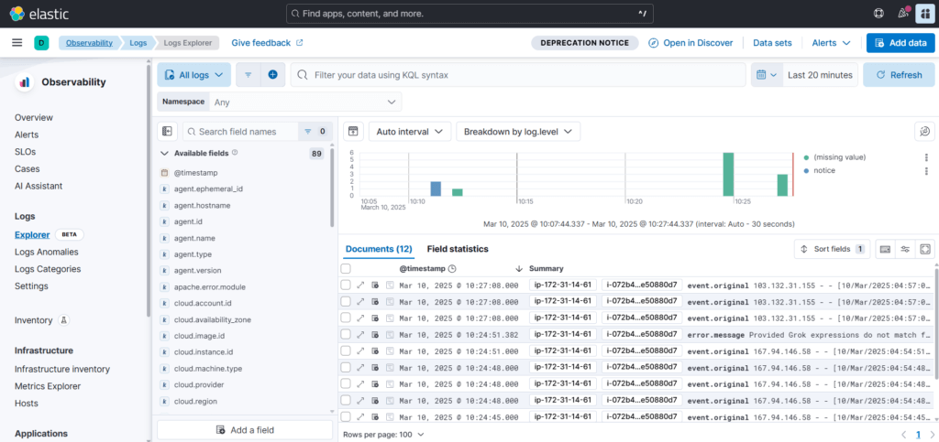Open the display density keyboard icon

(x=885, y=249)
